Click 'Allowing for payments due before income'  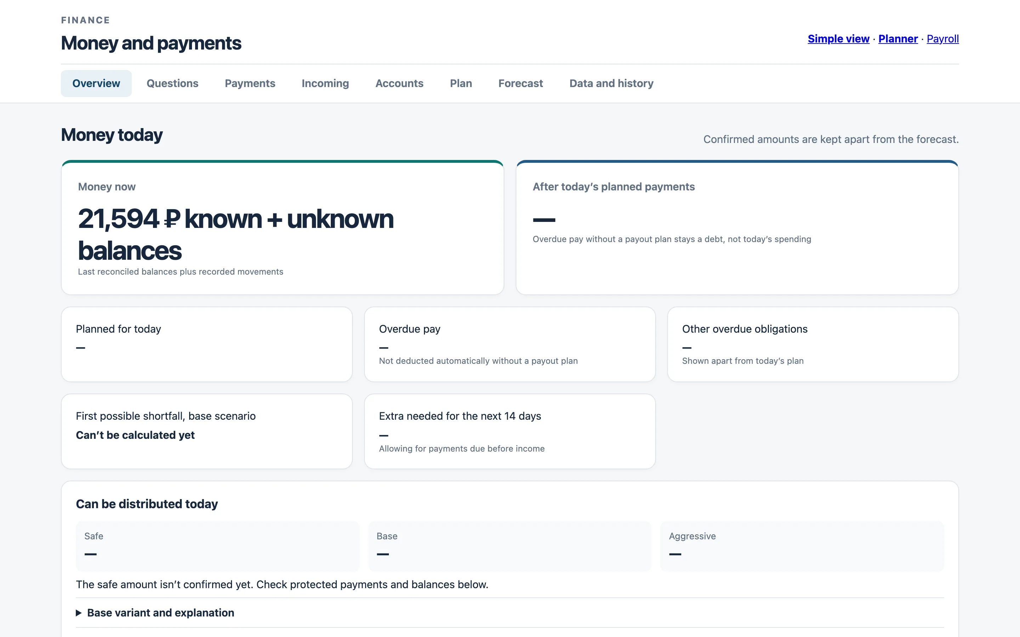[x=461, y=449]
